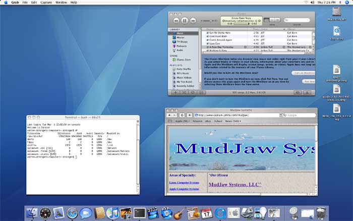Open the Window menu in the menu bar

point(61,3)
